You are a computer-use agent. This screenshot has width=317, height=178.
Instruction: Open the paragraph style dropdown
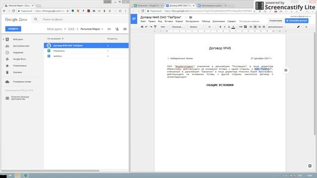(178, 27)
